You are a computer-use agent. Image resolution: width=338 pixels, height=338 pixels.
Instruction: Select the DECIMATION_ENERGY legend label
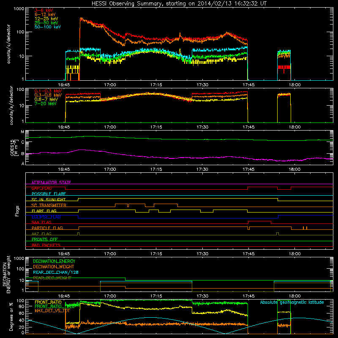(x=54, y=261)
